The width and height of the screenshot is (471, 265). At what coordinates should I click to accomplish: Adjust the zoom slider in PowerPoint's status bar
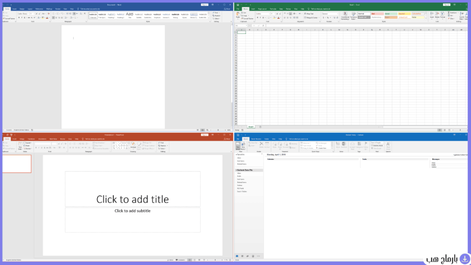click(215, 260)
